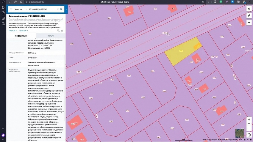Collapse the side panel with chevron

67,9
